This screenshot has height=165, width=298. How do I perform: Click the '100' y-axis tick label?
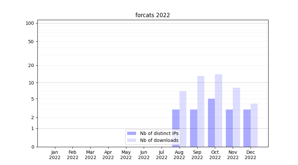pyautogui.click(x=30, y=23)
